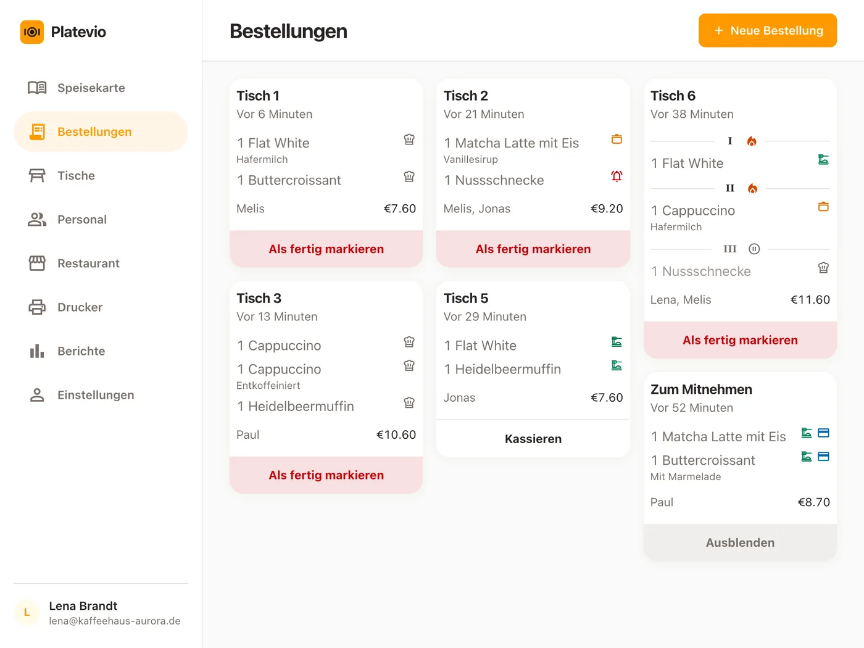Click chef hat icon beside Tisch 6 Nussschnecke
Image resolution: width=864 pixels, height=648 pixels.
(823, 267)
